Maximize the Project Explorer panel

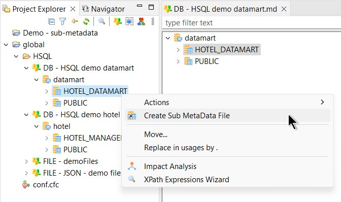[151, 7]
